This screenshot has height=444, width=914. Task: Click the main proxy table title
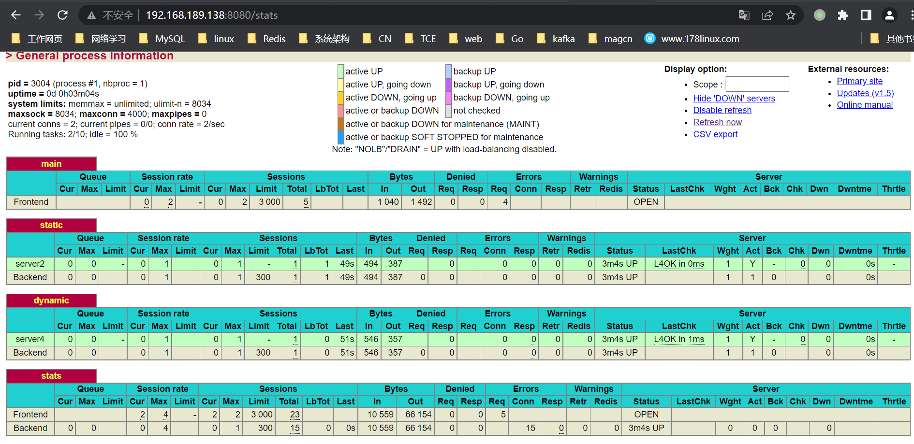point(51,164)
